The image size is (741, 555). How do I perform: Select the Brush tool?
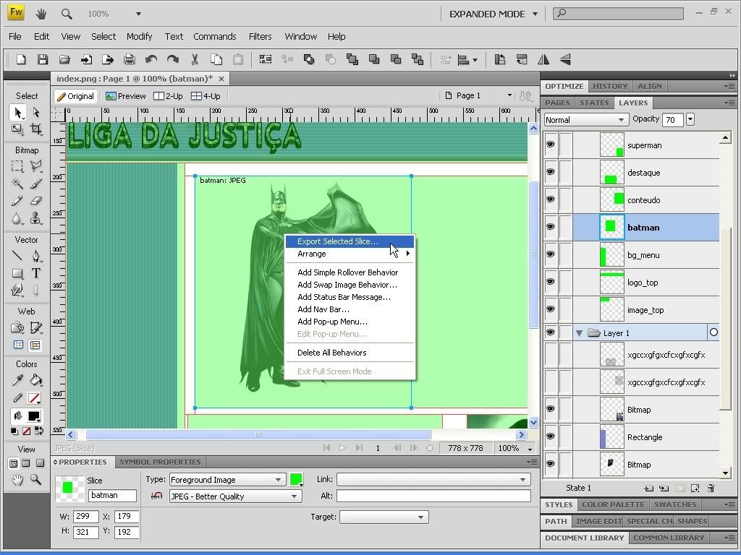[36, 183]
